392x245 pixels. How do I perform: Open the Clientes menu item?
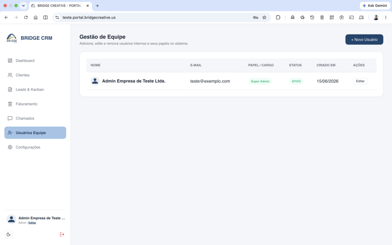pyautogui.click(x=35, y=75)
